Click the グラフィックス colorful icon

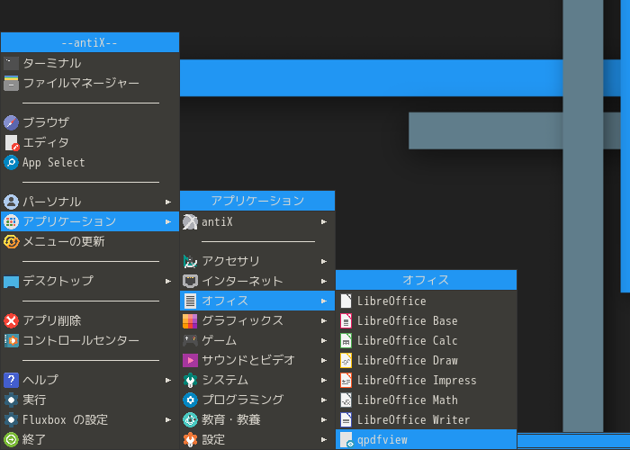point(190,320)
